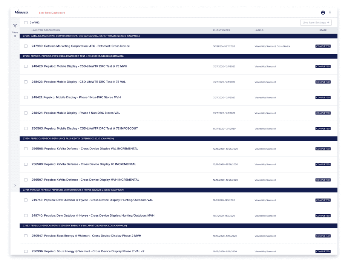The height and width of the screenshot is (264, 348).
Task: Click the 0 of 912 selection count
Action: tap(34, 23)
